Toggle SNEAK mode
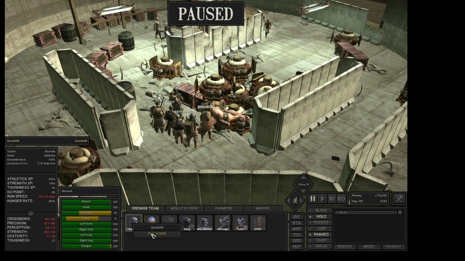The height and width of the screenshot is (261, 465). tap(319, 246)
